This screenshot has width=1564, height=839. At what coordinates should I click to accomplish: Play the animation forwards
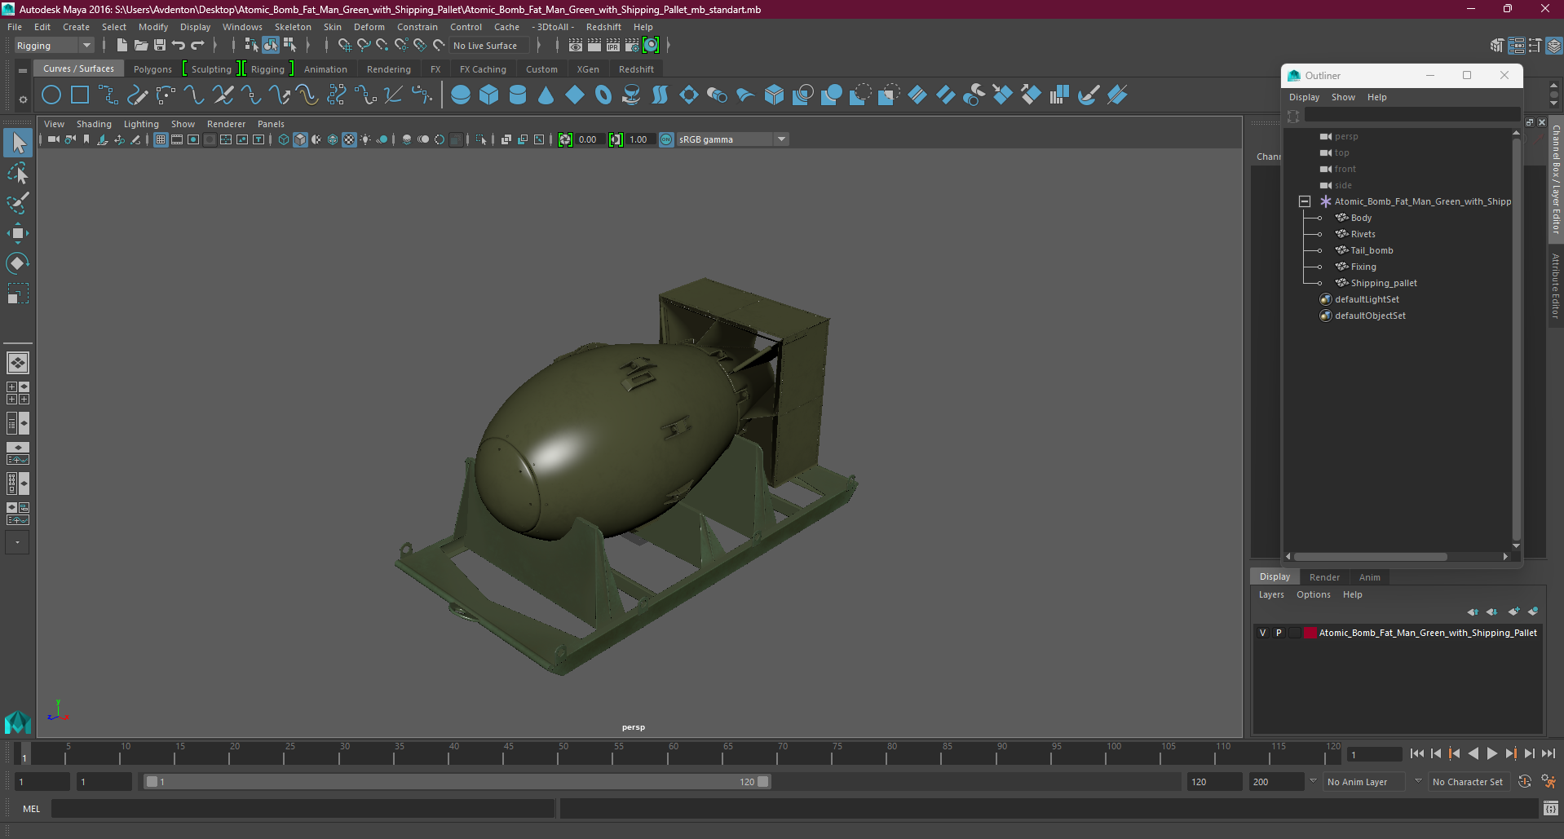pos(1492,754)
